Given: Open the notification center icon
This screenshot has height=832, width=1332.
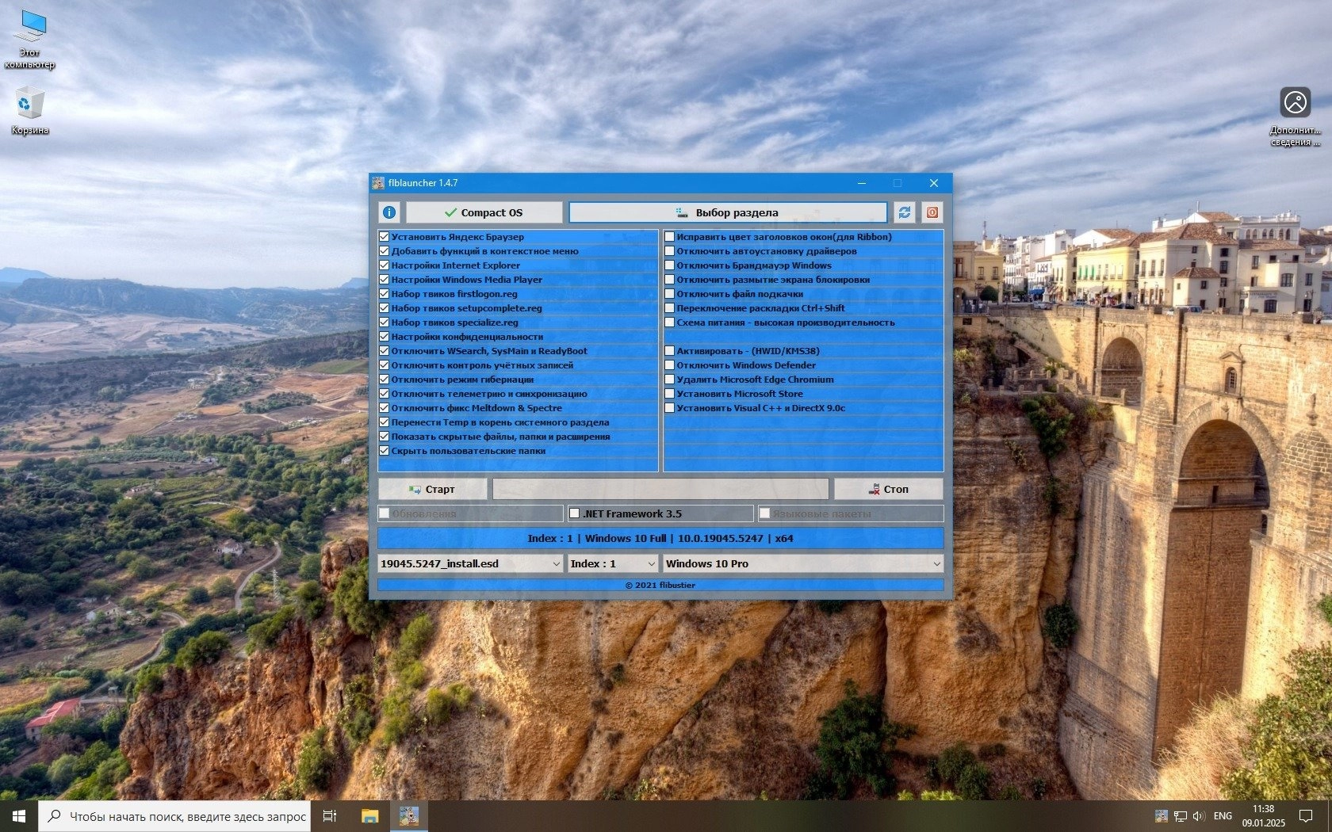Looking at the screenshot, I should pos(1306,816).
